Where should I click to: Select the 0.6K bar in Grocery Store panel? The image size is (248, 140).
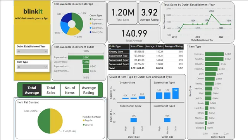(x=142, y=98)
